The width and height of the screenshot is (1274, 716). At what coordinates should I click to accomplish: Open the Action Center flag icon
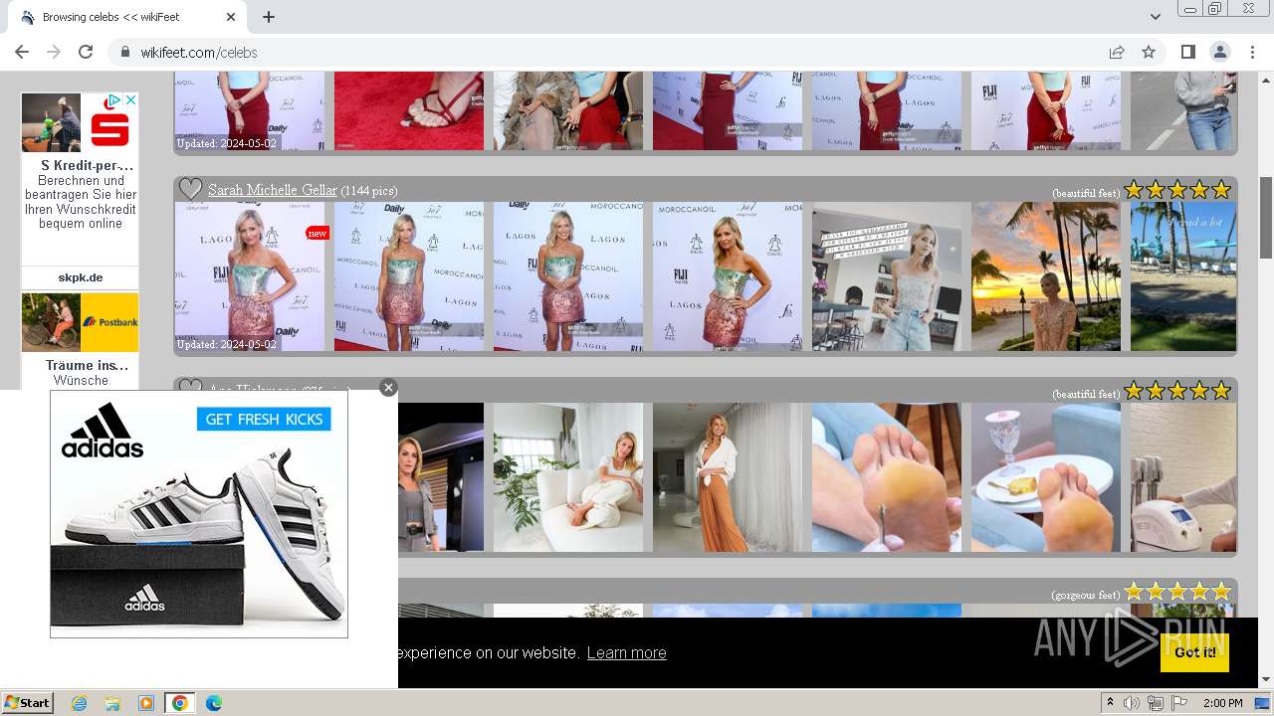point(1177,703)
